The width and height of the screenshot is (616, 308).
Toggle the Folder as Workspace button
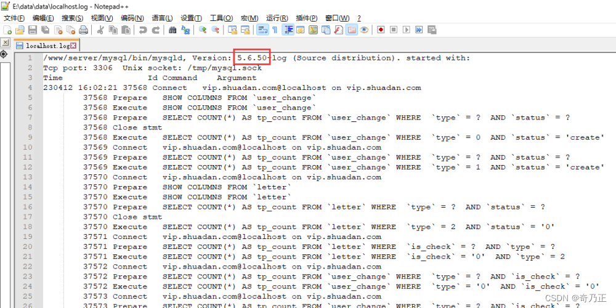click(351, 30)
